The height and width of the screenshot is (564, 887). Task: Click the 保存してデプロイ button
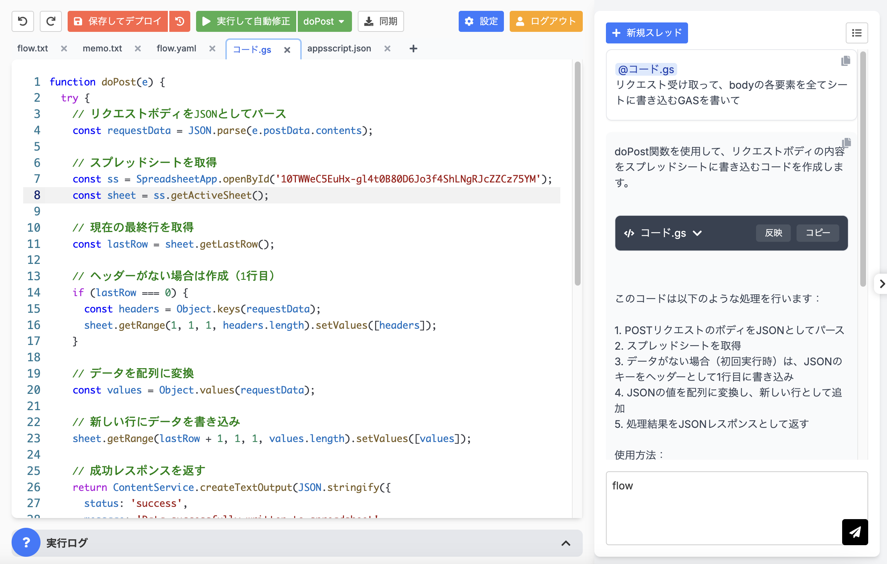[118, 21]
